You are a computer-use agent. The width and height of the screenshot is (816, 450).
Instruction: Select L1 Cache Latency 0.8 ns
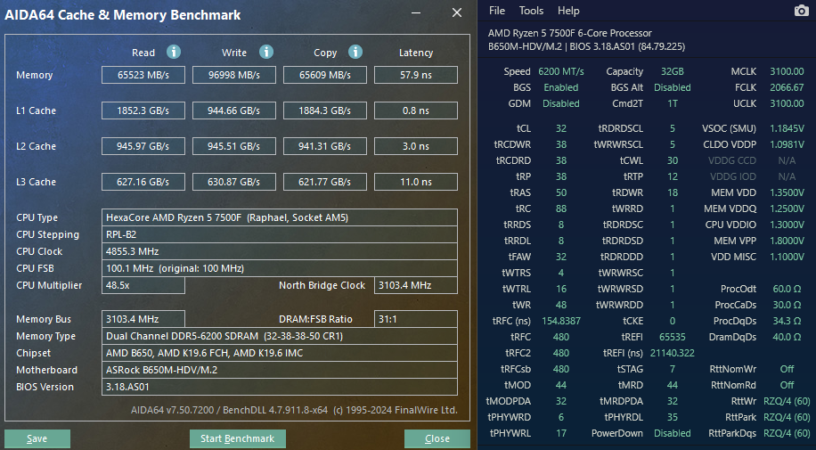pyautogui.click(x=416, y=110)
